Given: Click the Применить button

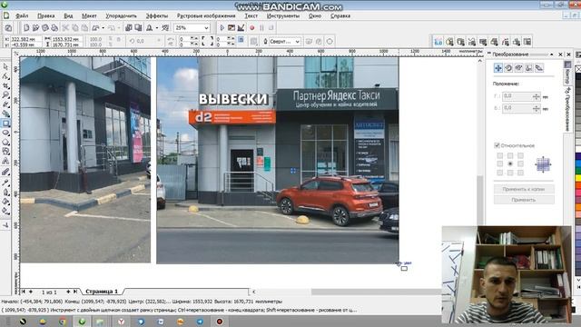Looking at the screenshot, I should tap(524, 200).
